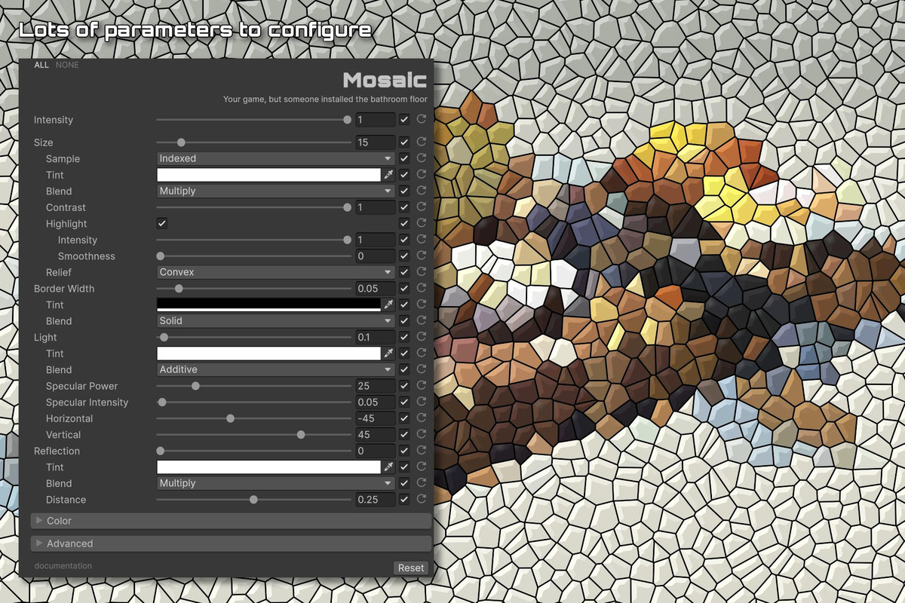Open the Size Blend dropdown set to Multiply

[275, 191]
